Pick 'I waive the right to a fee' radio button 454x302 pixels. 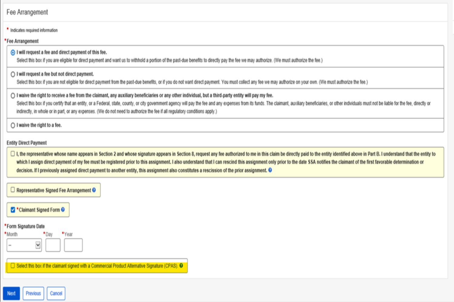tap(13, 125)
